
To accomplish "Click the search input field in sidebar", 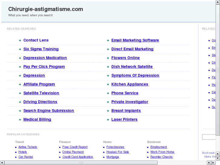I will click(209, 137).
